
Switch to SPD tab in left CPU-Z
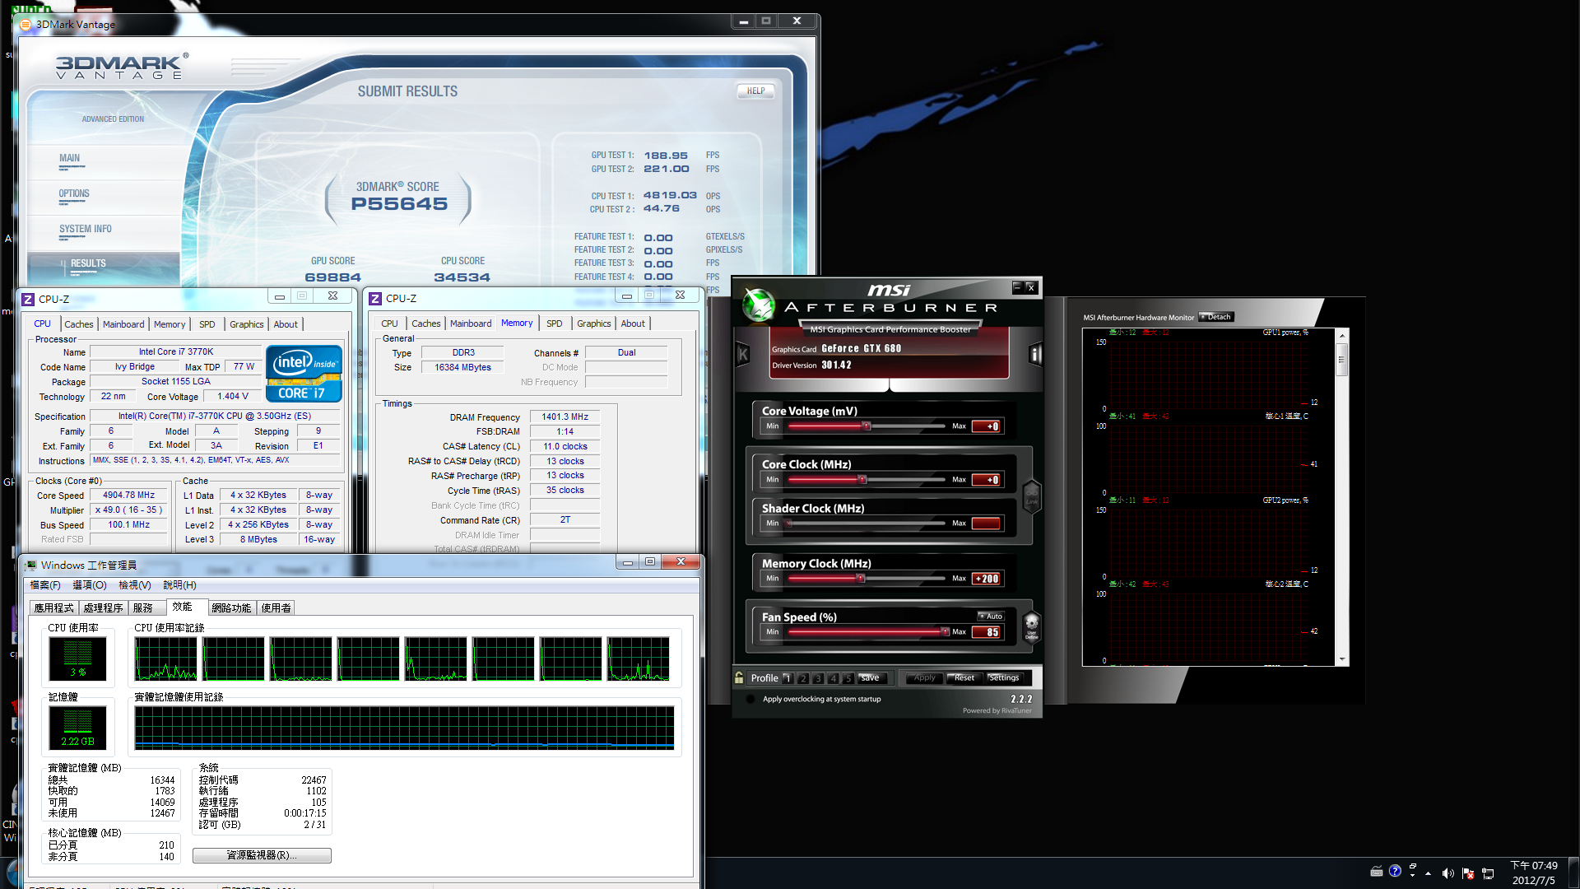tap(207, 324)
